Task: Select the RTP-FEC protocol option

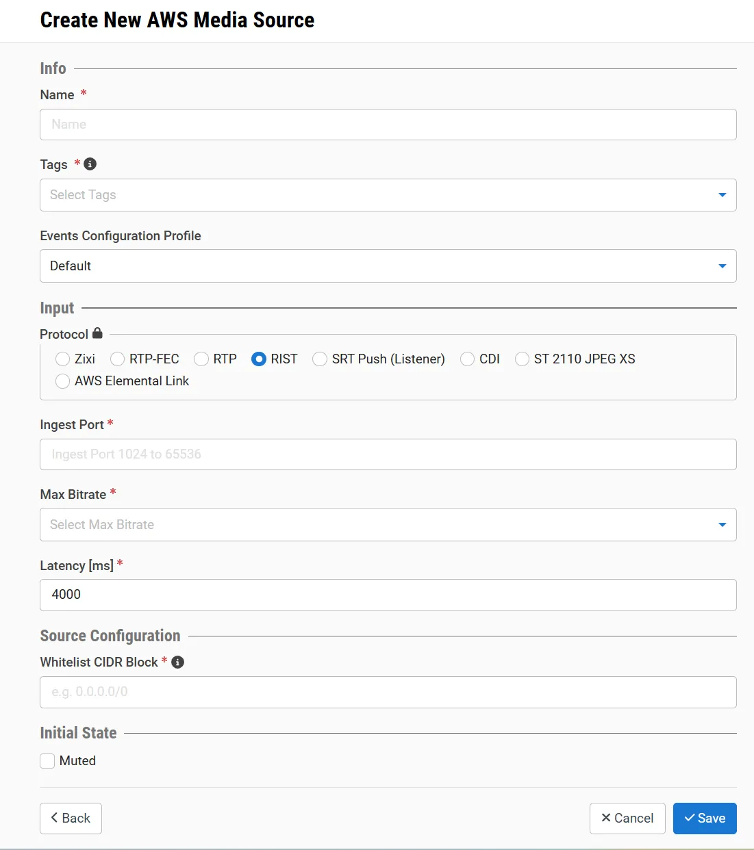Action: tap(118, 359)
